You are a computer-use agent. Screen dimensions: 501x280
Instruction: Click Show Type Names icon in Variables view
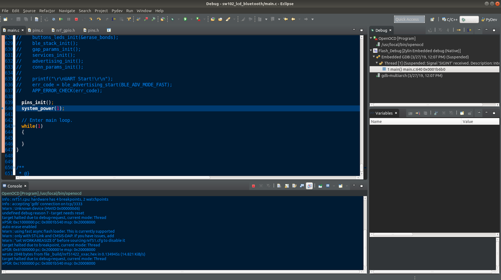point(410,113)
